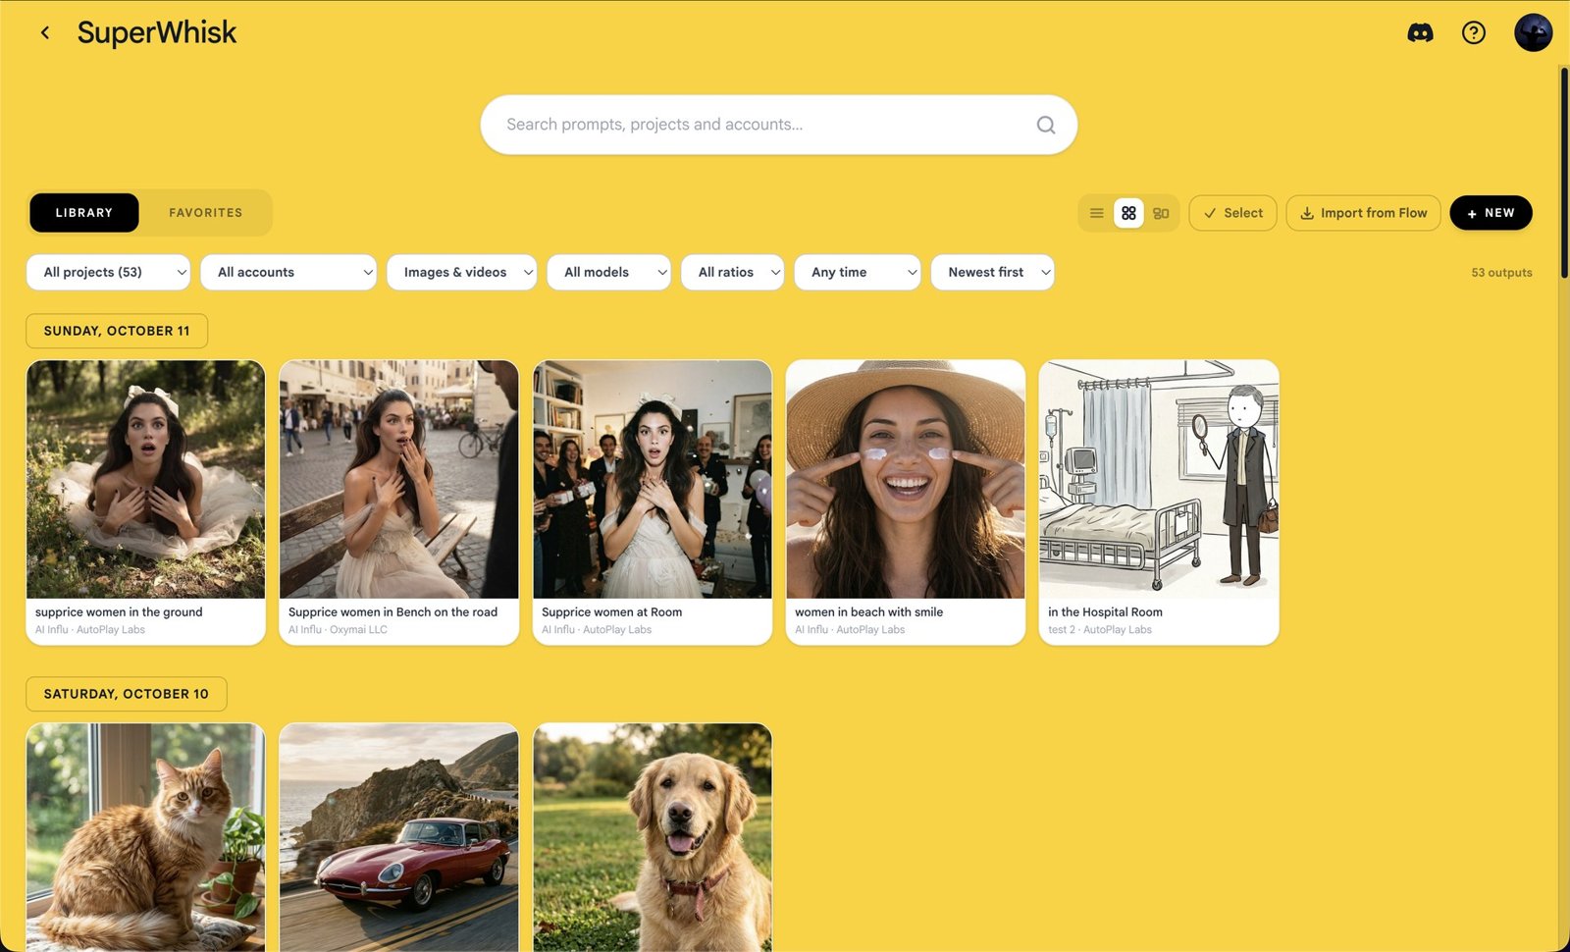Click the 53 outputs count text
The height and width of the screenshot is (952, 1570).
point(1501,273)
